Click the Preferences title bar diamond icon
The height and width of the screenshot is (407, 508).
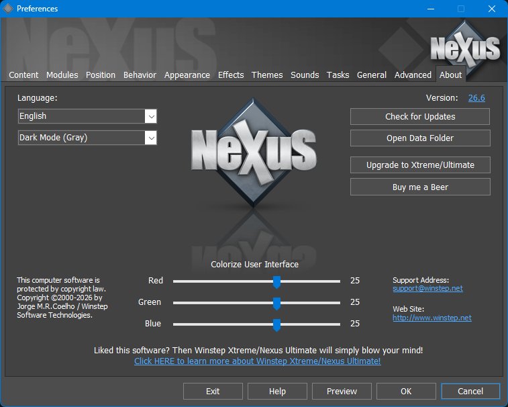click(x=8, y=9)
